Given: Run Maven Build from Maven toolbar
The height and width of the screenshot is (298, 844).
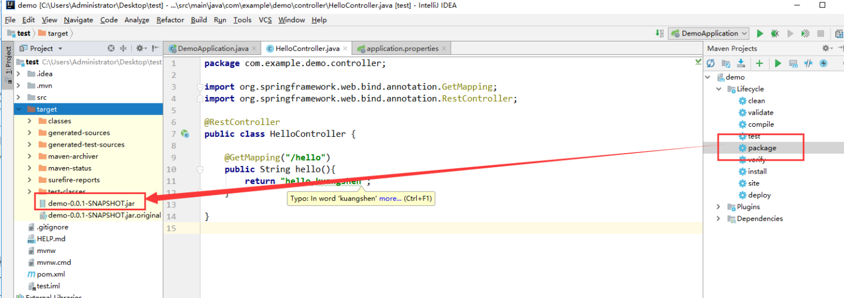Looking at the screenshot, I should click(778, 63).
